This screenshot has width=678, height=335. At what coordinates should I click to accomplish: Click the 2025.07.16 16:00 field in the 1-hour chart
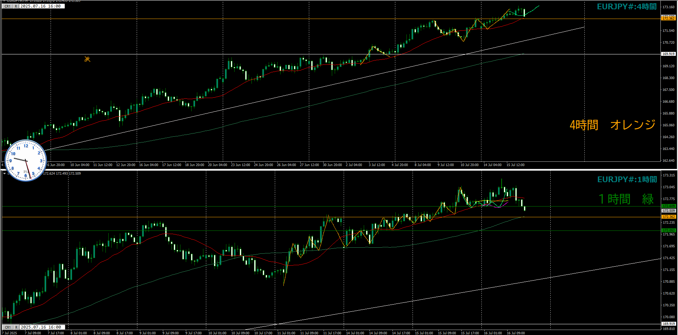(x=42, y=327)
